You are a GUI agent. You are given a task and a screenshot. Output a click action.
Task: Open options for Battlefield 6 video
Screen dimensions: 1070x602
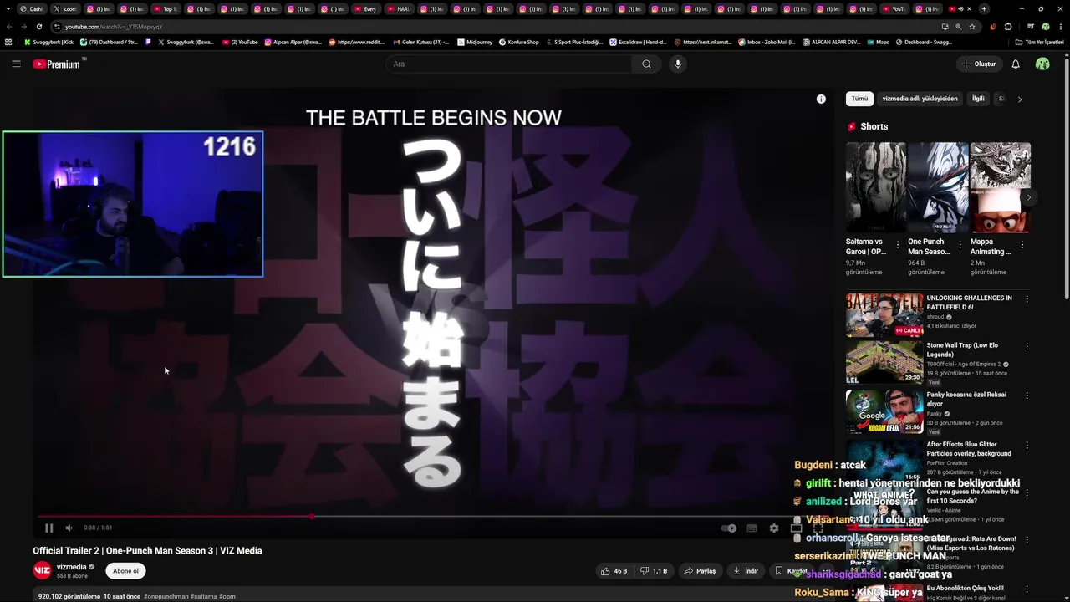point(1027,298)
